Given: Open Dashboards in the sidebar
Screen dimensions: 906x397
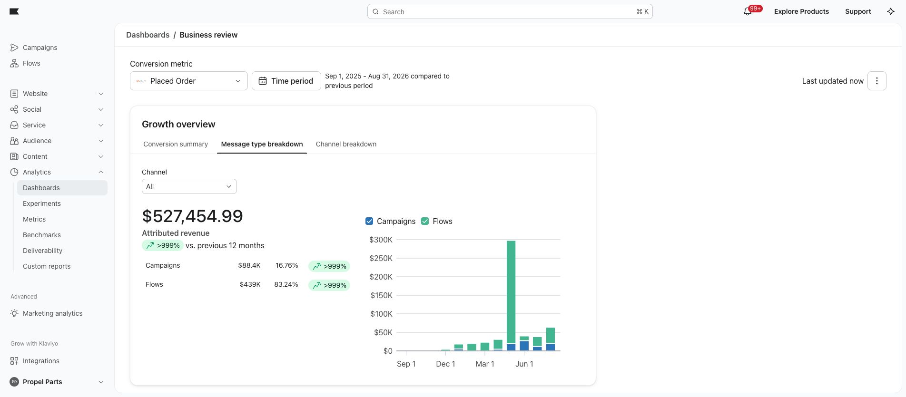Looking at the screenshot, I should [62, 188].
